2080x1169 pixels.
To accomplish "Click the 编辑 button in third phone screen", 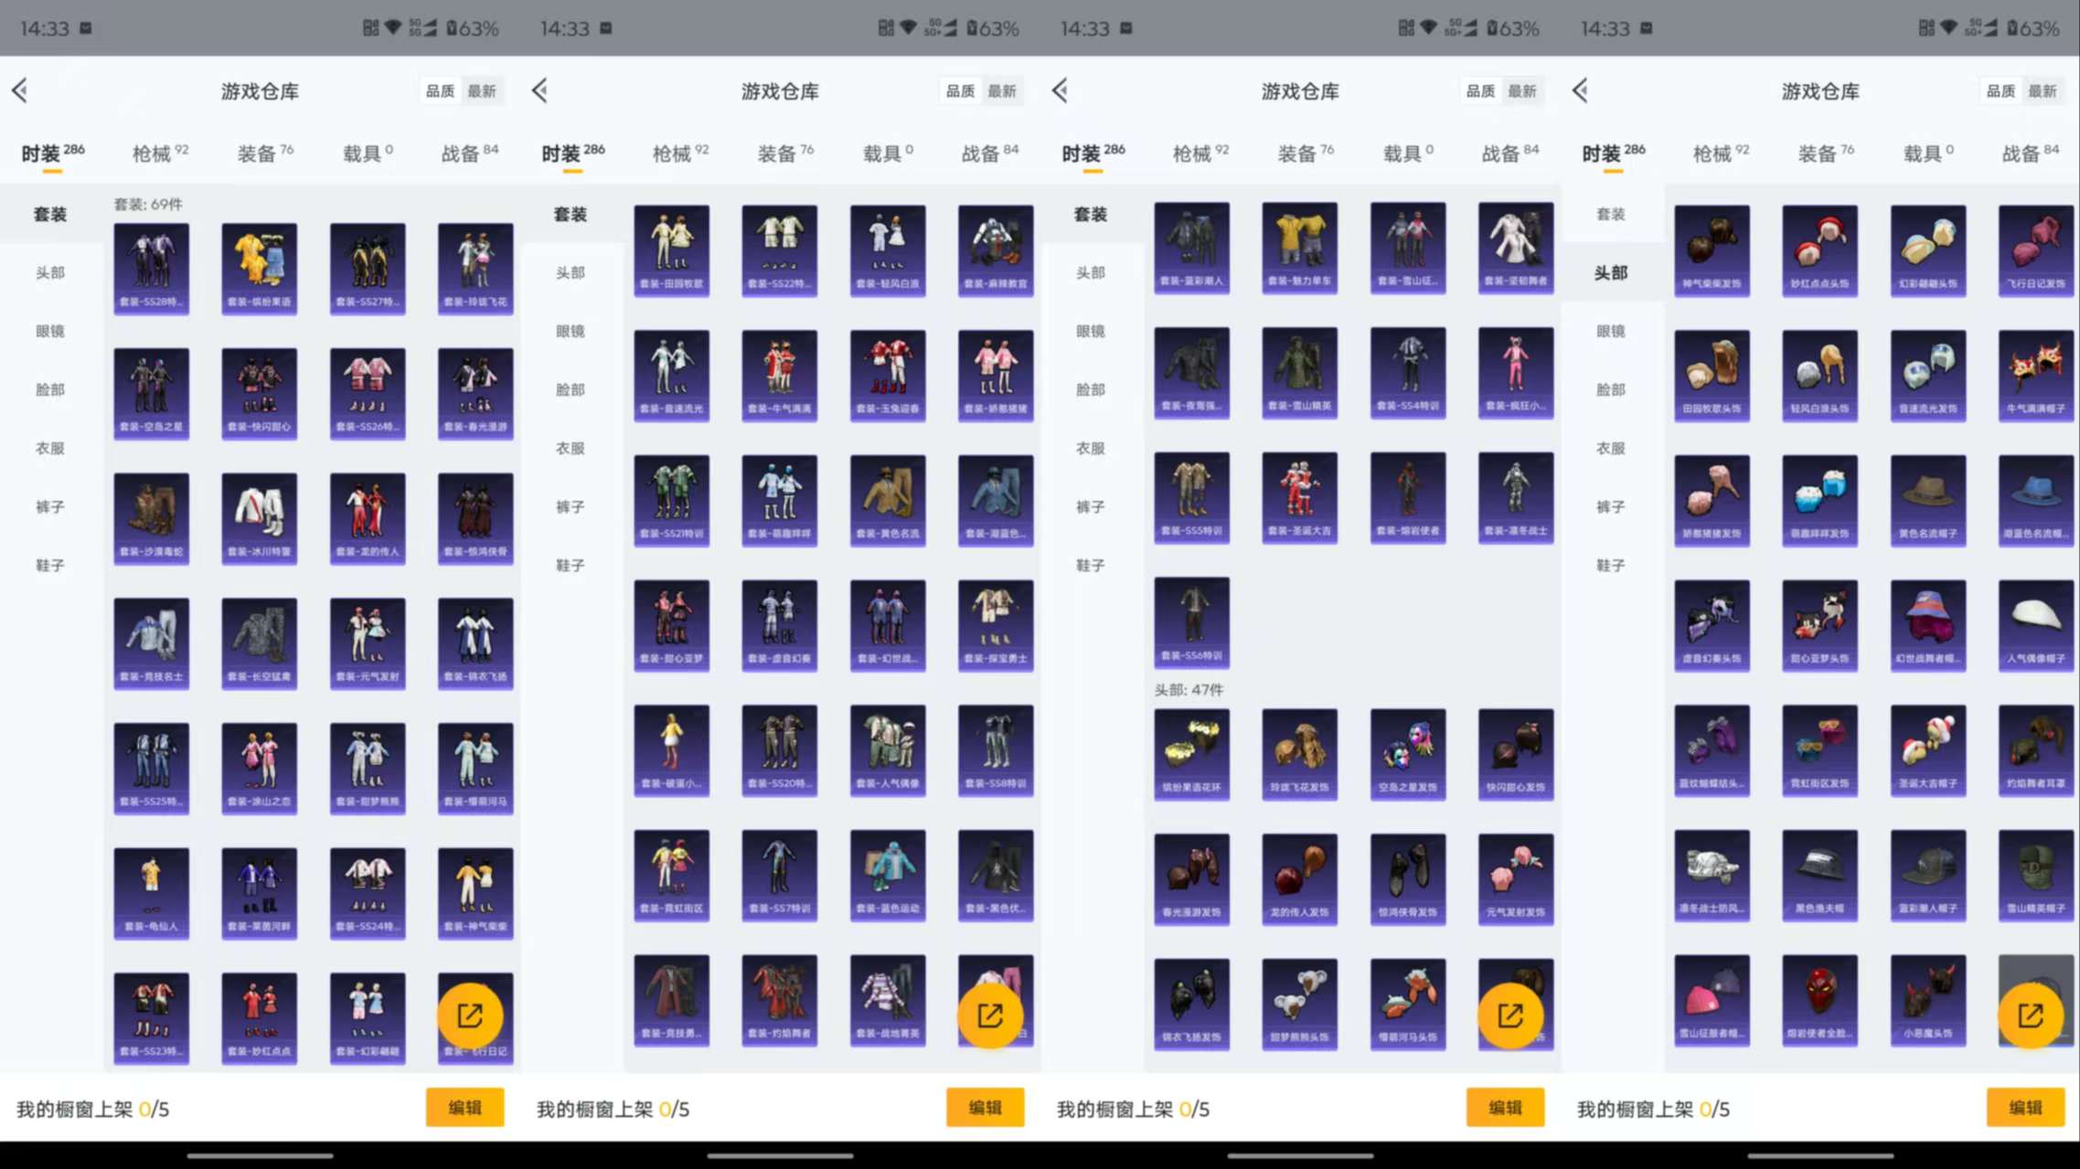I will click(x=1505, y=1107).
